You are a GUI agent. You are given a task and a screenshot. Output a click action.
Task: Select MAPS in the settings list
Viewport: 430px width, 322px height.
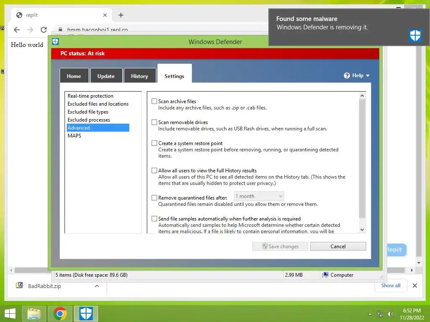74,135
